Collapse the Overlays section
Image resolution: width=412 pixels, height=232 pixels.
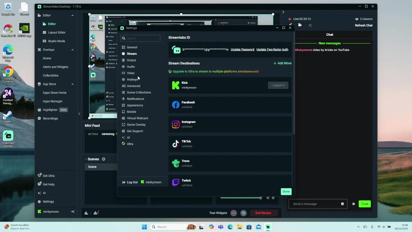(x=72, y=50)
